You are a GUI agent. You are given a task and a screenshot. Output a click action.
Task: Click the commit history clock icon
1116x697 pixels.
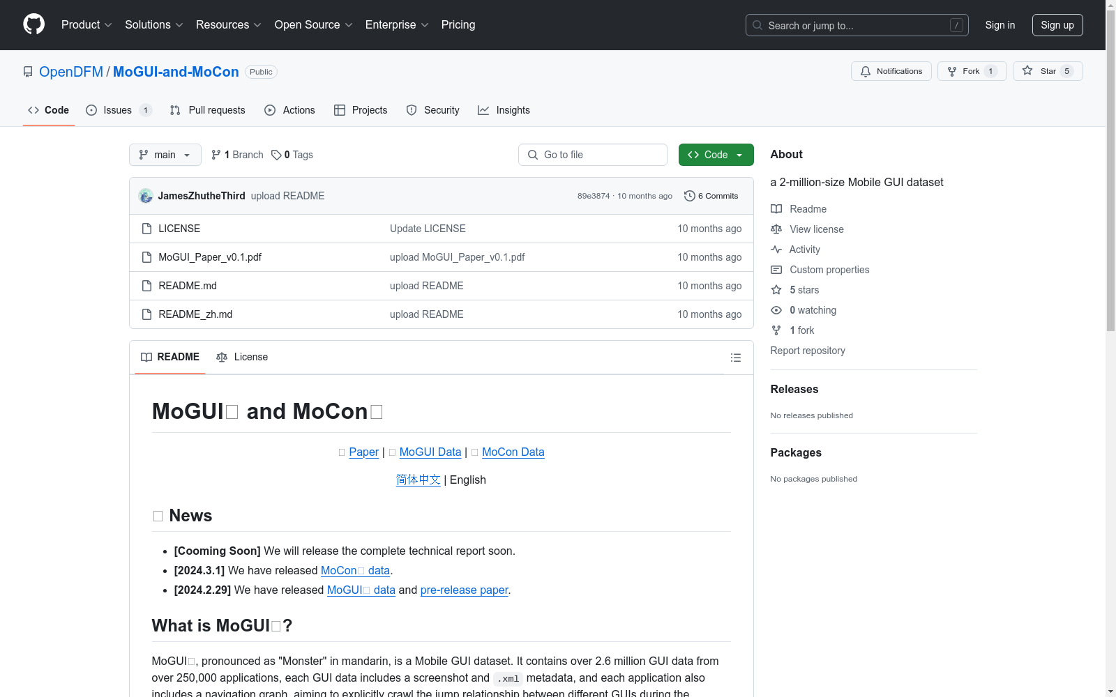pyautogui.click(x=689, y=196)
